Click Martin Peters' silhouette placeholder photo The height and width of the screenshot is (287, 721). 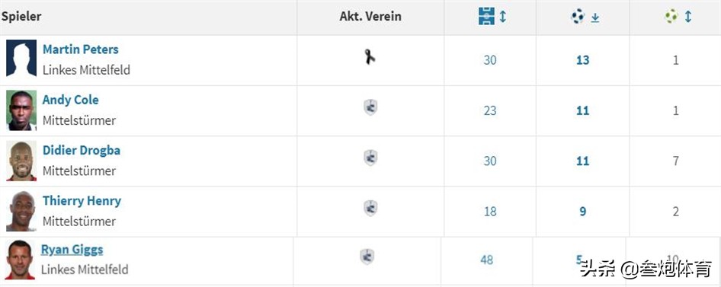(21, 58)
